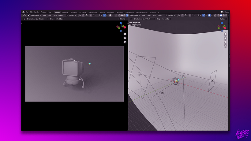Image resolution: width=251 pixels, height=141 pixels.
Task: Switch to the Texture Paint workspace tab
Action: (93, 12)
